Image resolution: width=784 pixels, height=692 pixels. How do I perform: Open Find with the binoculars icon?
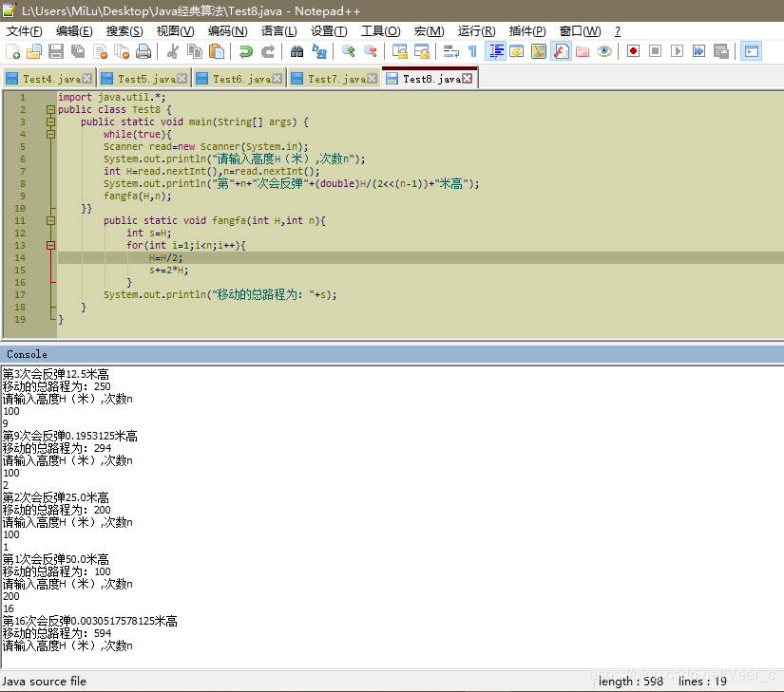[x=297, y=51]
